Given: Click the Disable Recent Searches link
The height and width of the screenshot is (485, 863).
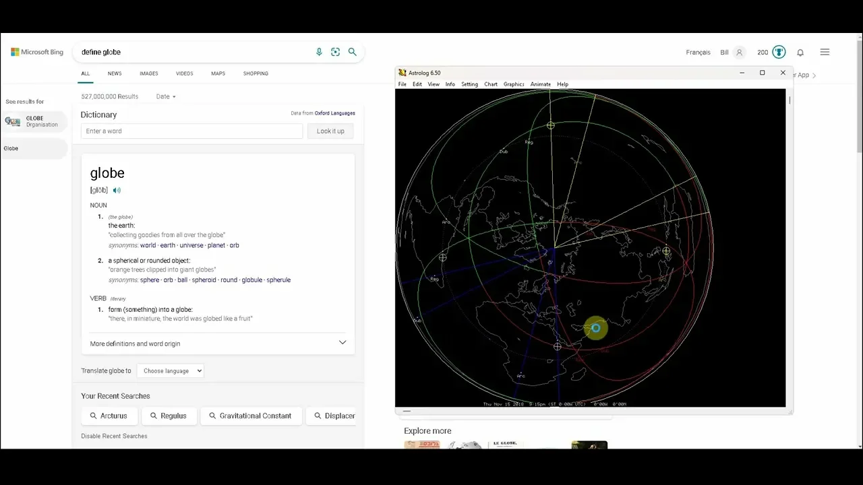Looking at the screenshot, I should [114, 436].
